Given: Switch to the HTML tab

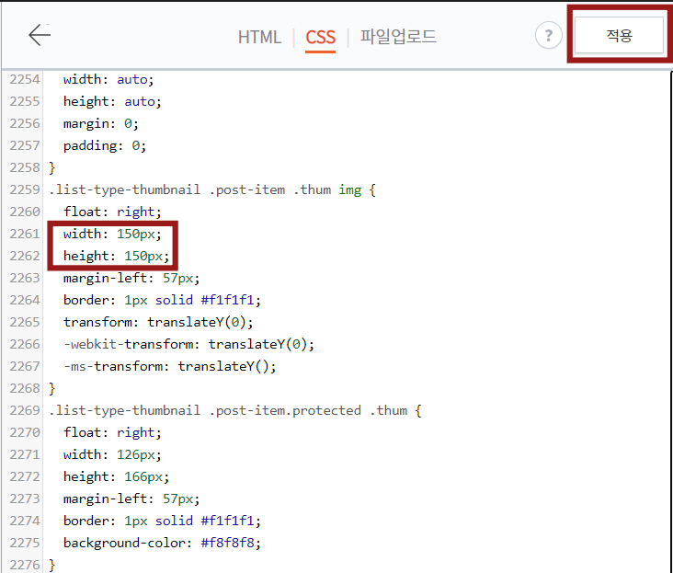Looking at the screenshot, I should (259, 38).
